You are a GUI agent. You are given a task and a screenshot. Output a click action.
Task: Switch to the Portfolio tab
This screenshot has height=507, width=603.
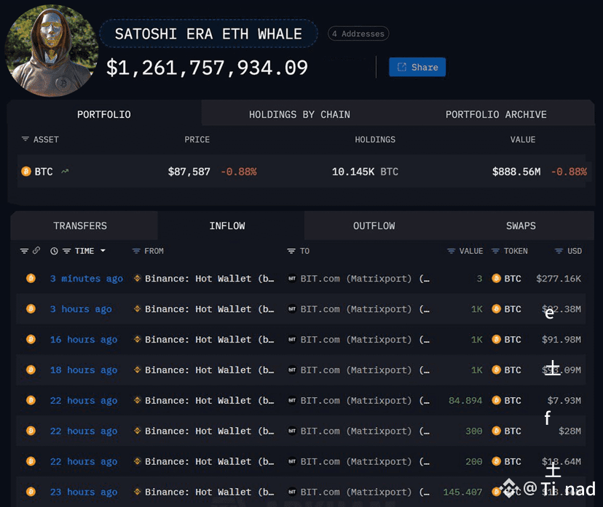click(104, 114)
